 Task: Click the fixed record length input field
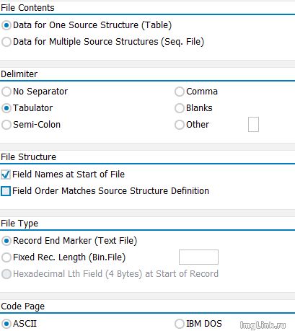tap(198, 257)
